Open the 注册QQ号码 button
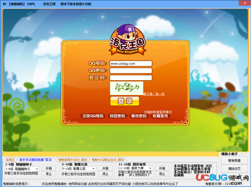 coord(93,116)
